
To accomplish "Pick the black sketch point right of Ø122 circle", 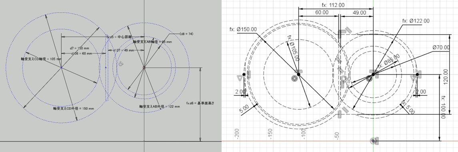I will (x=418, y=75).
